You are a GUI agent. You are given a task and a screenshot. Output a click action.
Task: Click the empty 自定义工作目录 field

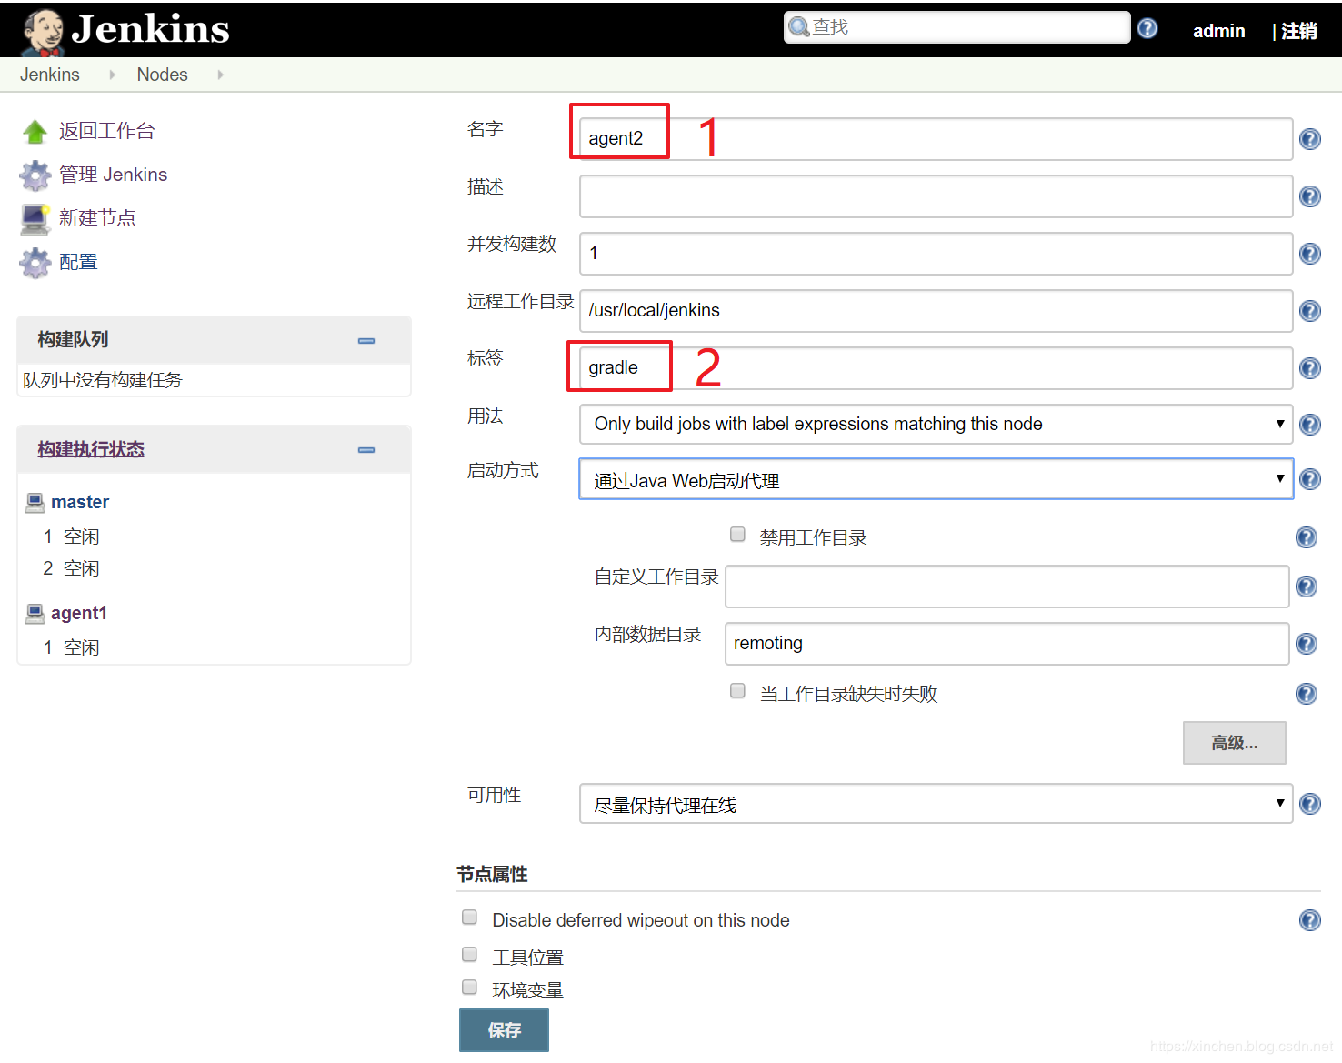(x=1006, y=587)
